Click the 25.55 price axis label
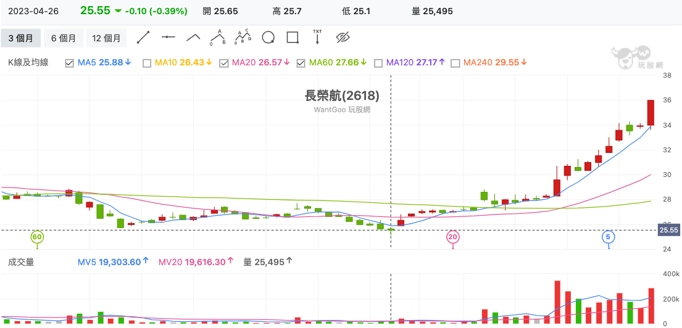 point(669,230)
